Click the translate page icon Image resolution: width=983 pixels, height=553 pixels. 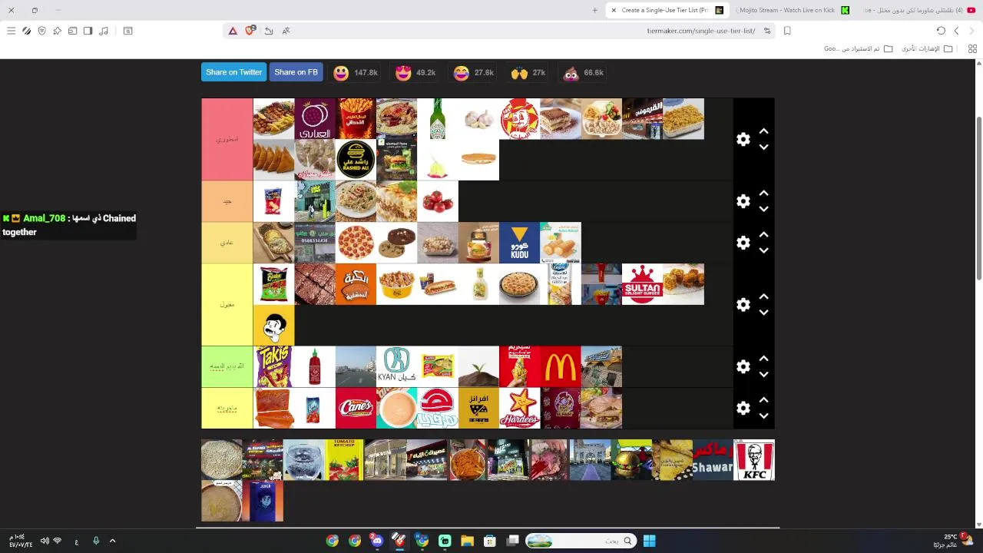pyautogui.click(x=286, y=31)
